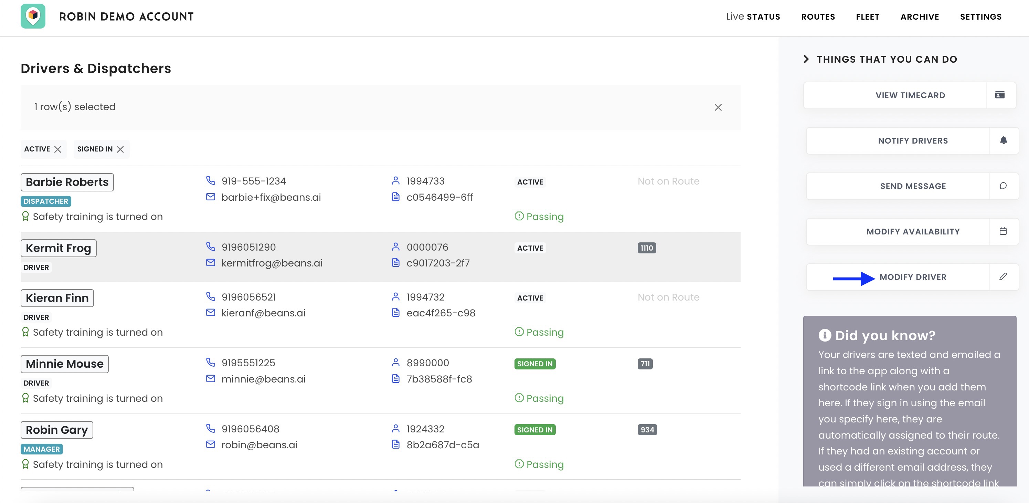Click the email icon beside kermitfrog@beans.ai
This screenshot has height=503, width=1029.
211,263
